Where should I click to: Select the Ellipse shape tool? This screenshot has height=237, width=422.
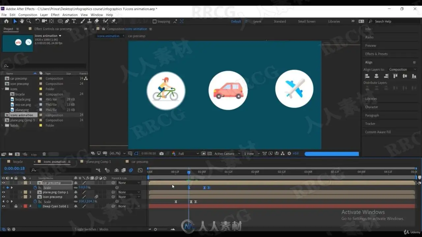(x=60, y=21)
